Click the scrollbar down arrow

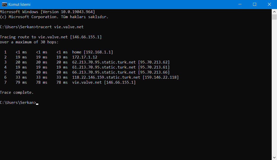click(274, 157)
